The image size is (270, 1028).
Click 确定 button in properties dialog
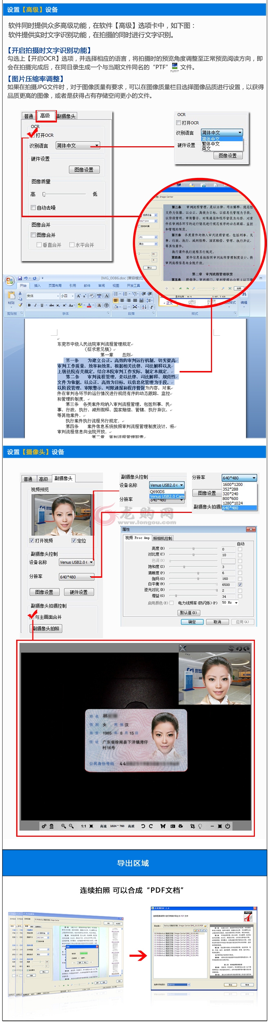click(192, 622)
